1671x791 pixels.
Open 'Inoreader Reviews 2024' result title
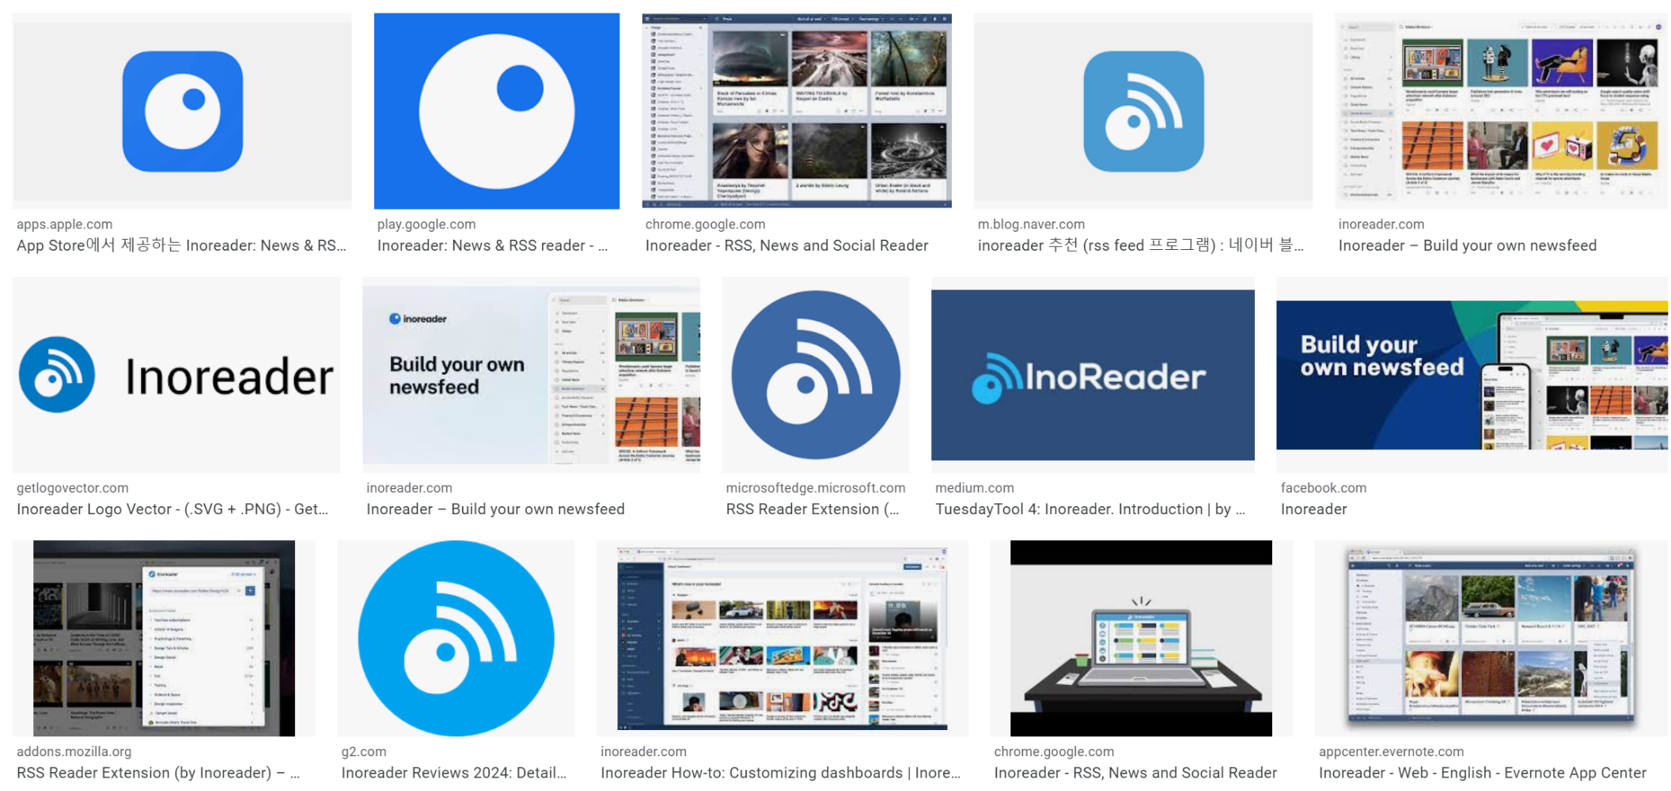click(x=454, y=773)
